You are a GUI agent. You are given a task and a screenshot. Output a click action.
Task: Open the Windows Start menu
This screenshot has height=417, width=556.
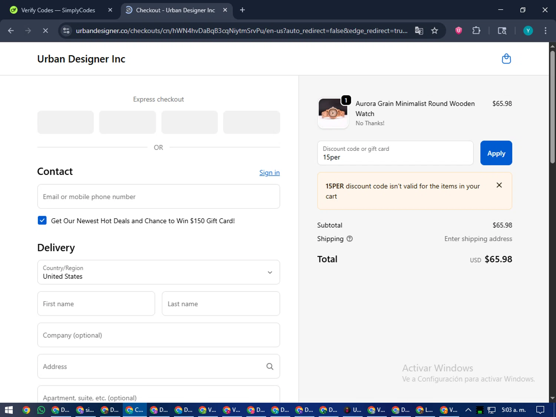coord(9,410)
